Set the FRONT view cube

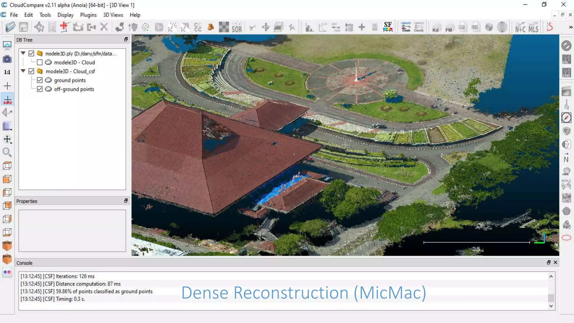pos(7,246)
